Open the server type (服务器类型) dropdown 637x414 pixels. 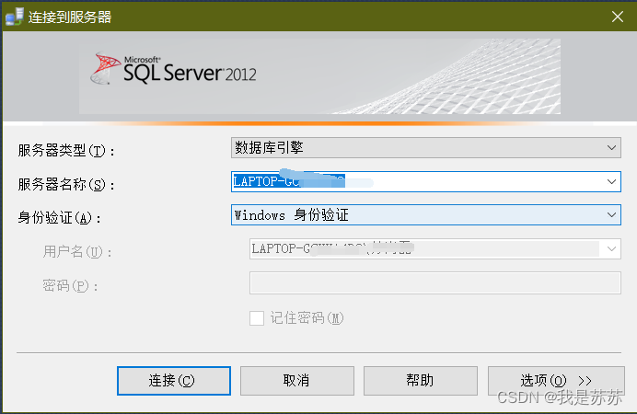(426, 148)
